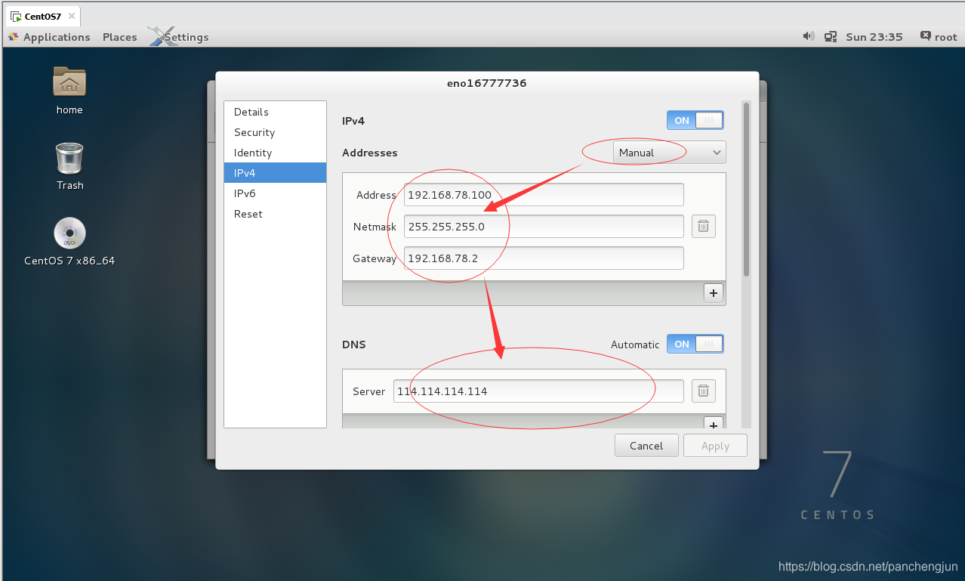
Task: Click the Address field 192.168.78.100
Action: [x=544, y=195]
